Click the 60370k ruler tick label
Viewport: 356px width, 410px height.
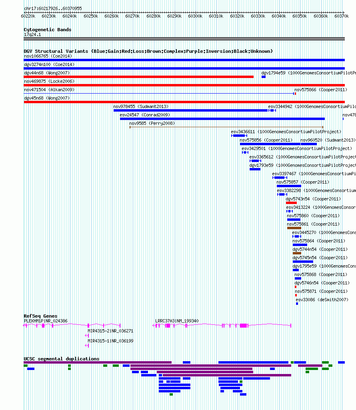(x=342, y=16)
